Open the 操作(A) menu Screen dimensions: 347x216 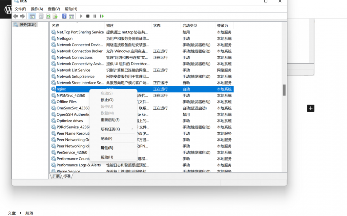tap(37, 9)
